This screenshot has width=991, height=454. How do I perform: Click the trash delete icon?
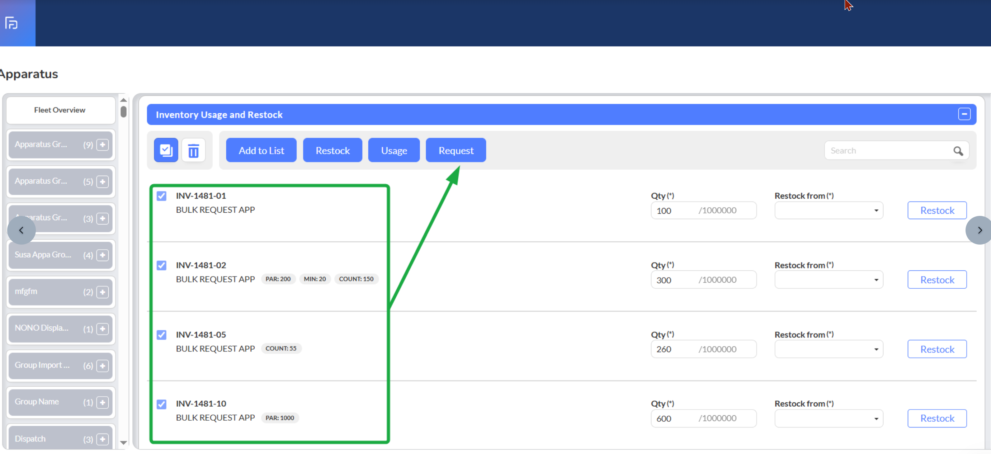[x=193, y=150]
